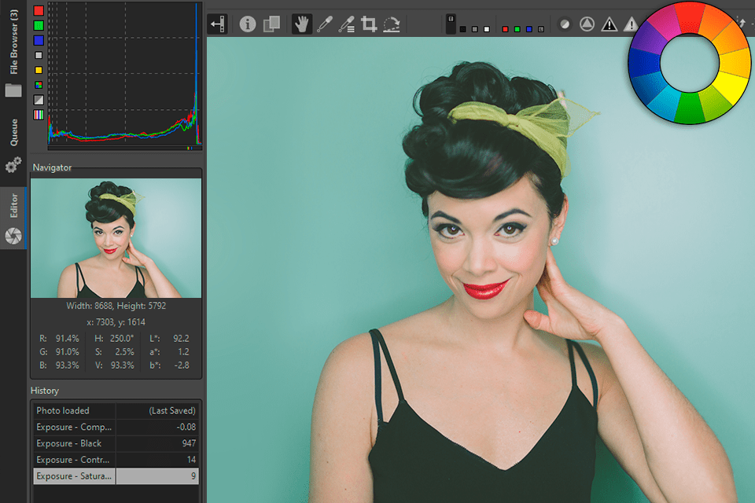Viewport: 755px width, 503px height.
Task: Select the Straighten rotate tool
Action: 392,25
